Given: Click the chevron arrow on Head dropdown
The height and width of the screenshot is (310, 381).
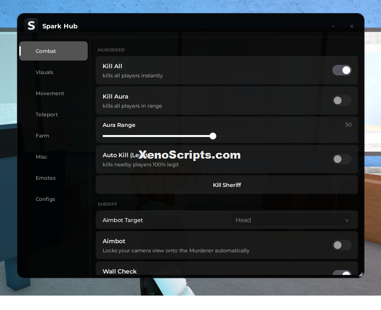Looking at the screenshot, I should click(x=347, y=220).
